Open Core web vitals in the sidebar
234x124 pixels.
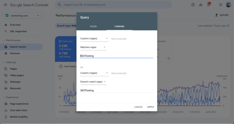coord(18,110)
